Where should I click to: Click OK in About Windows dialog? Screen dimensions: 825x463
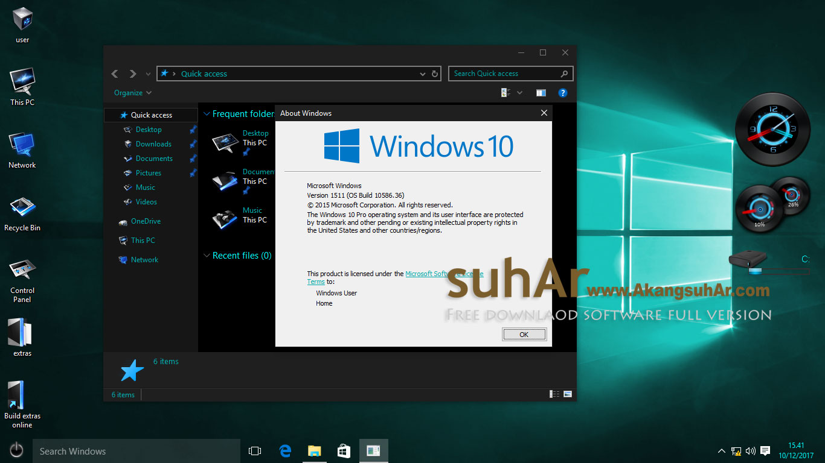[x=524, y=334]
